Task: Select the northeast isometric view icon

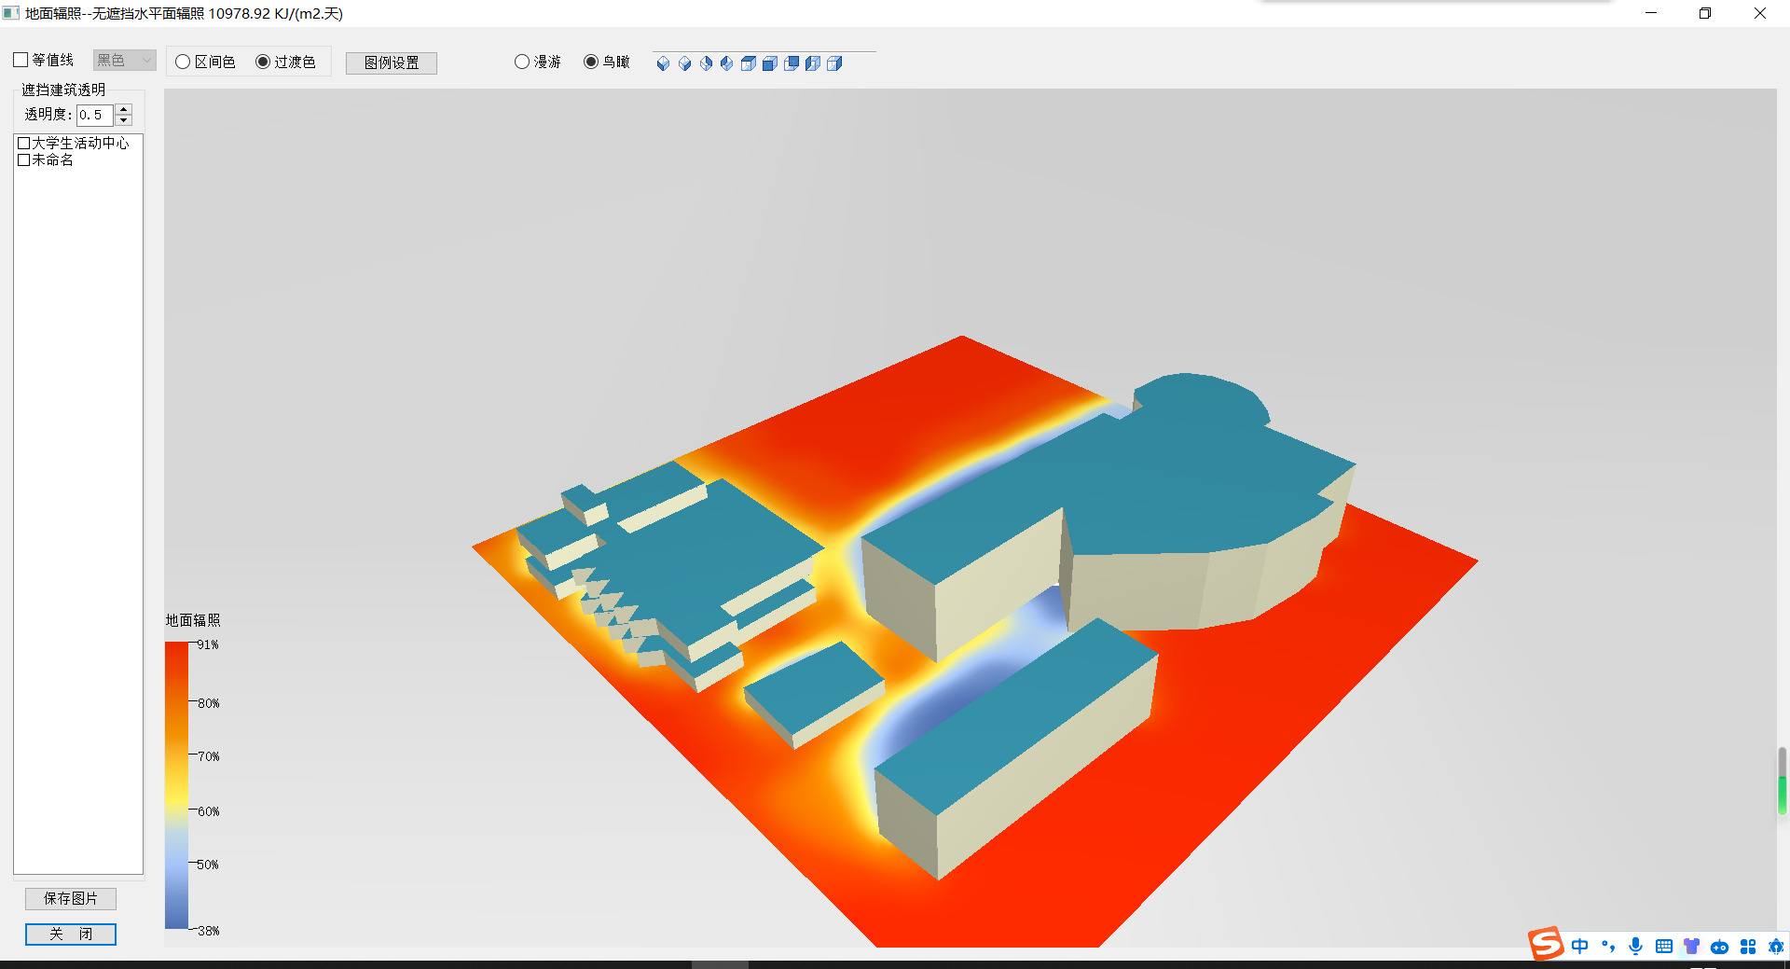Action: [706, 63]
